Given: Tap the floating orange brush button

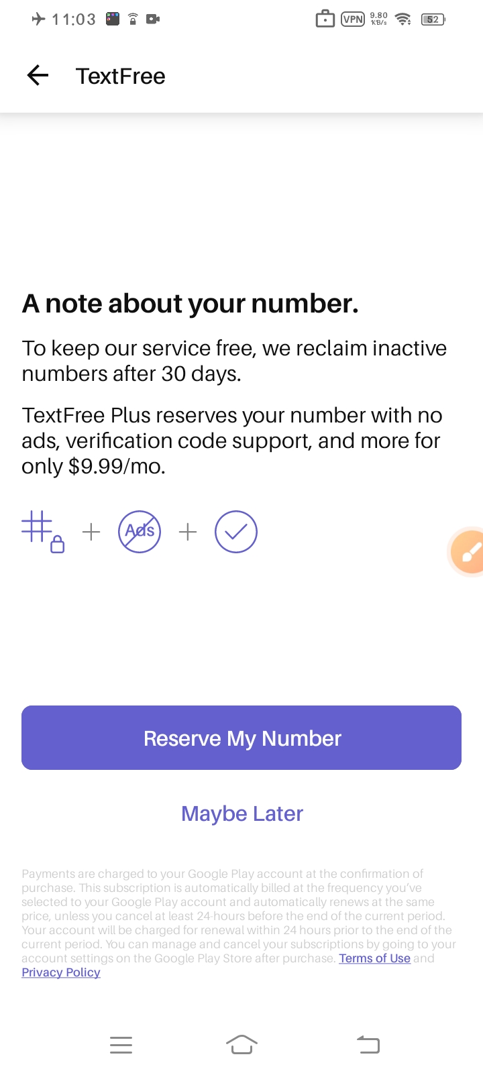Looking at the screenshot, I should (x=469, y=552).
